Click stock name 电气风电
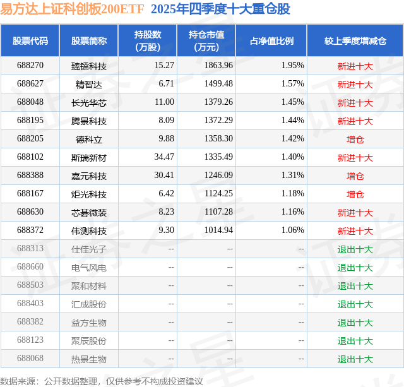The height and width of the screenshot is (387, 404). click(89, 268)
